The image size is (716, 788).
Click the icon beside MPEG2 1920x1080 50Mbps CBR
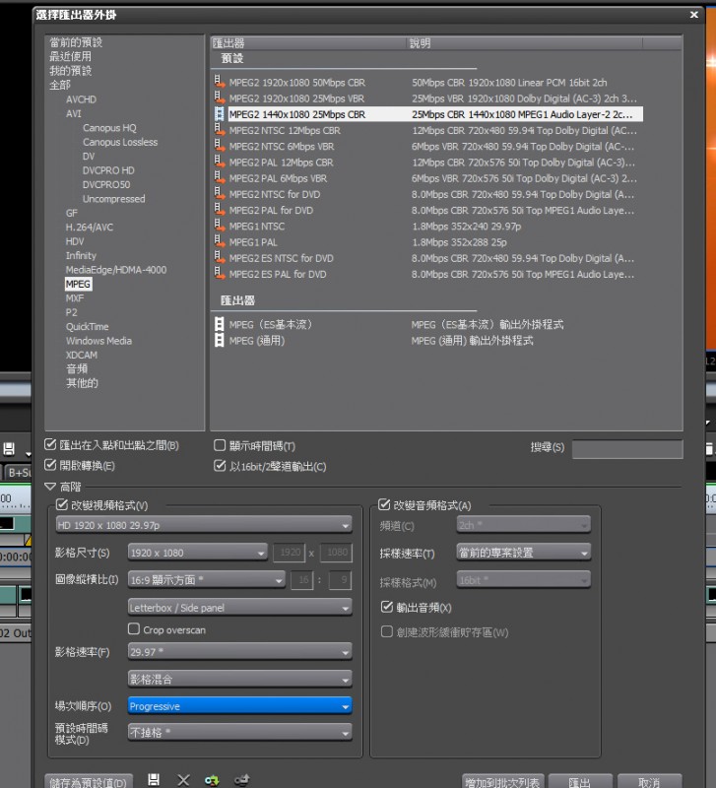(220, 83)
